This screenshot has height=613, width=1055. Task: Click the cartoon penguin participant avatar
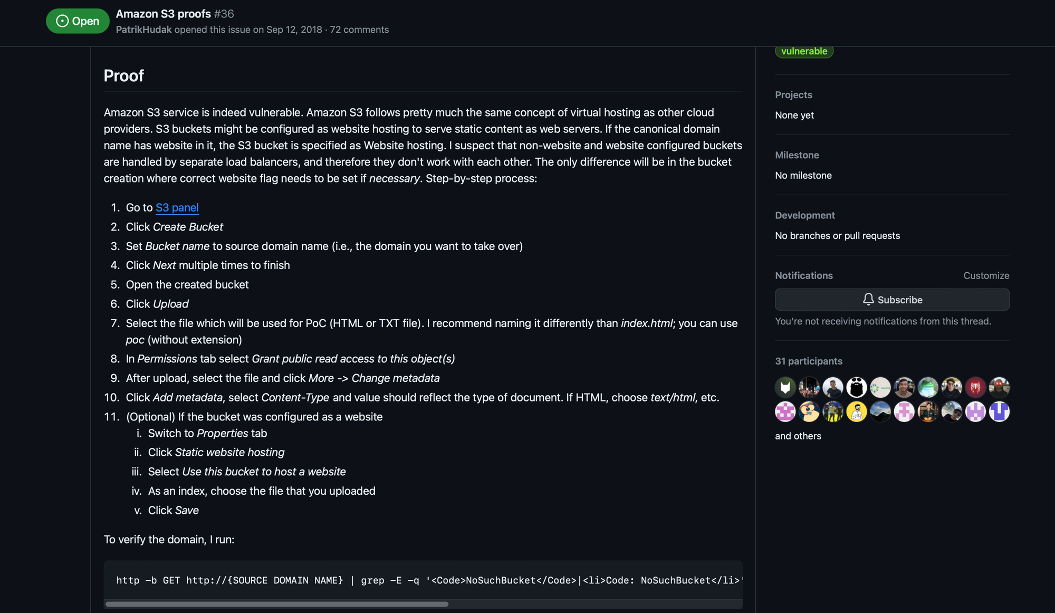point(809,411)
